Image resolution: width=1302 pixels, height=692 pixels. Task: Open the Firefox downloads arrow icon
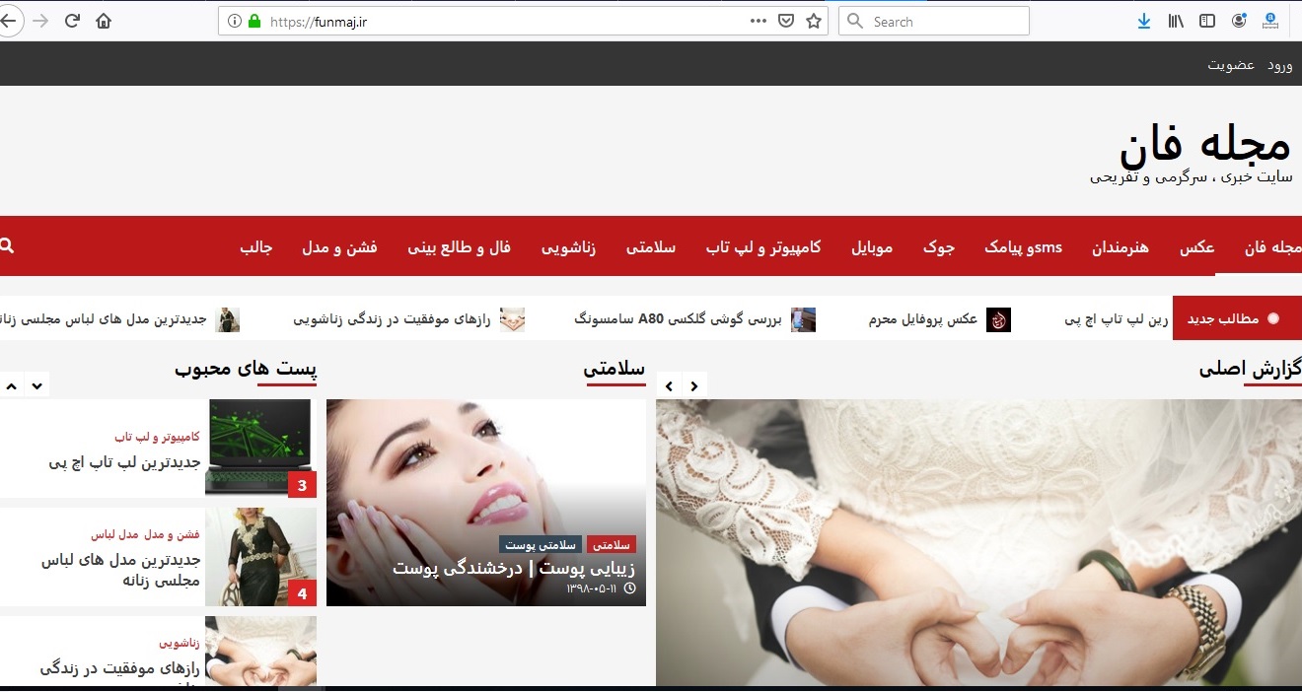[1143, 21]
